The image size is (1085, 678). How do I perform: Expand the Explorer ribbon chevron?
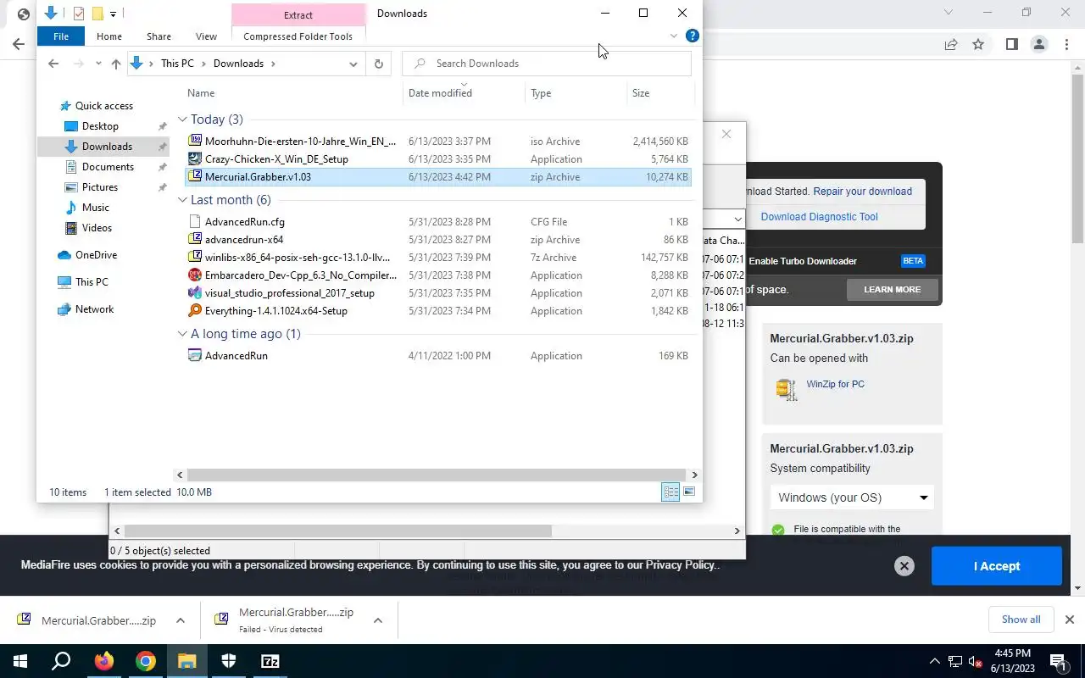[674, 36]
